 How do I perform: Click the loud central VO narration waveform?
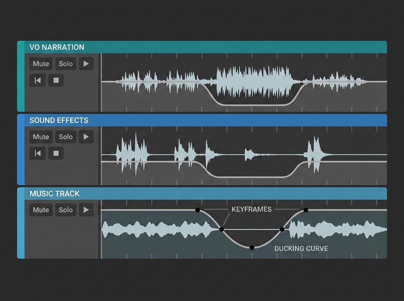point(254,82)
